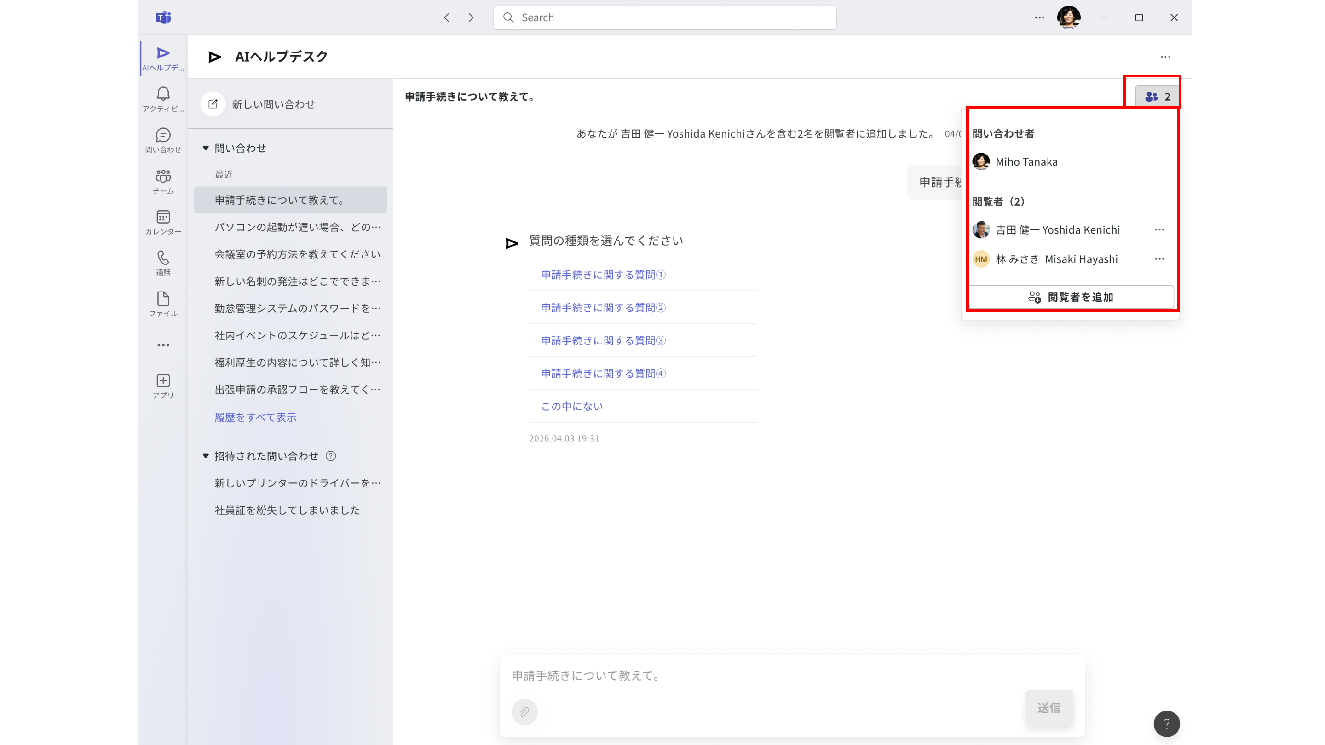Open the 通話 phone icon
The image size is (1325, 745).
click(163, 263)
